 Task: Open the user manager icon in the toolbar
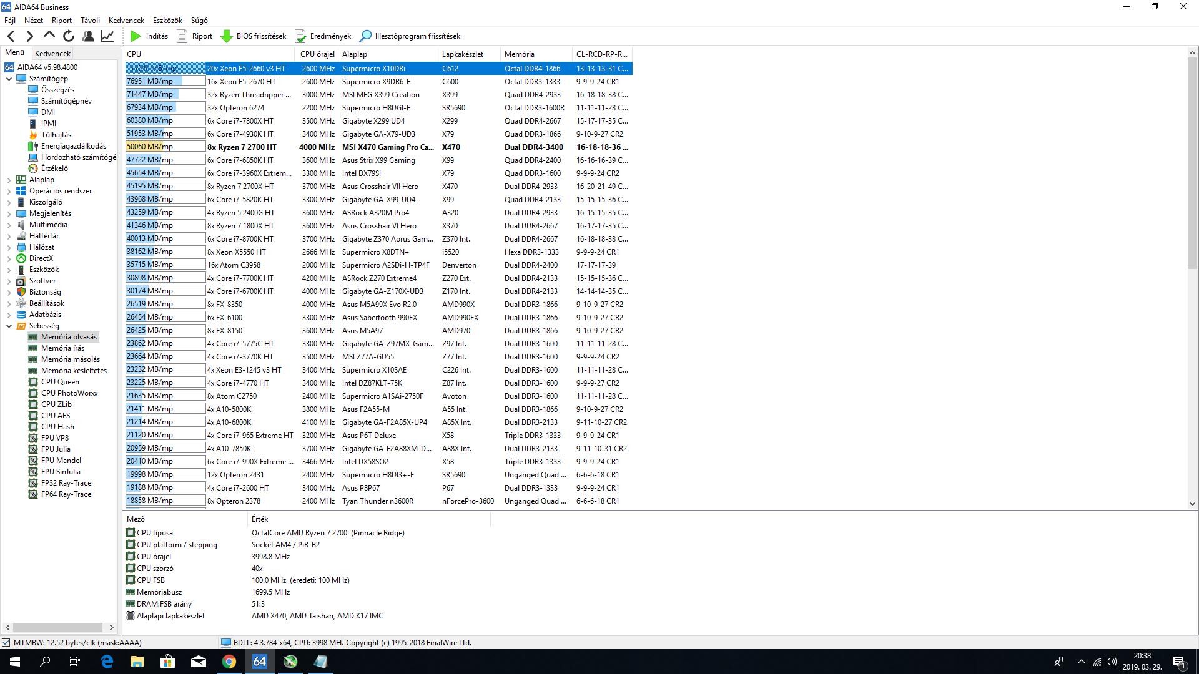[88, 36]
